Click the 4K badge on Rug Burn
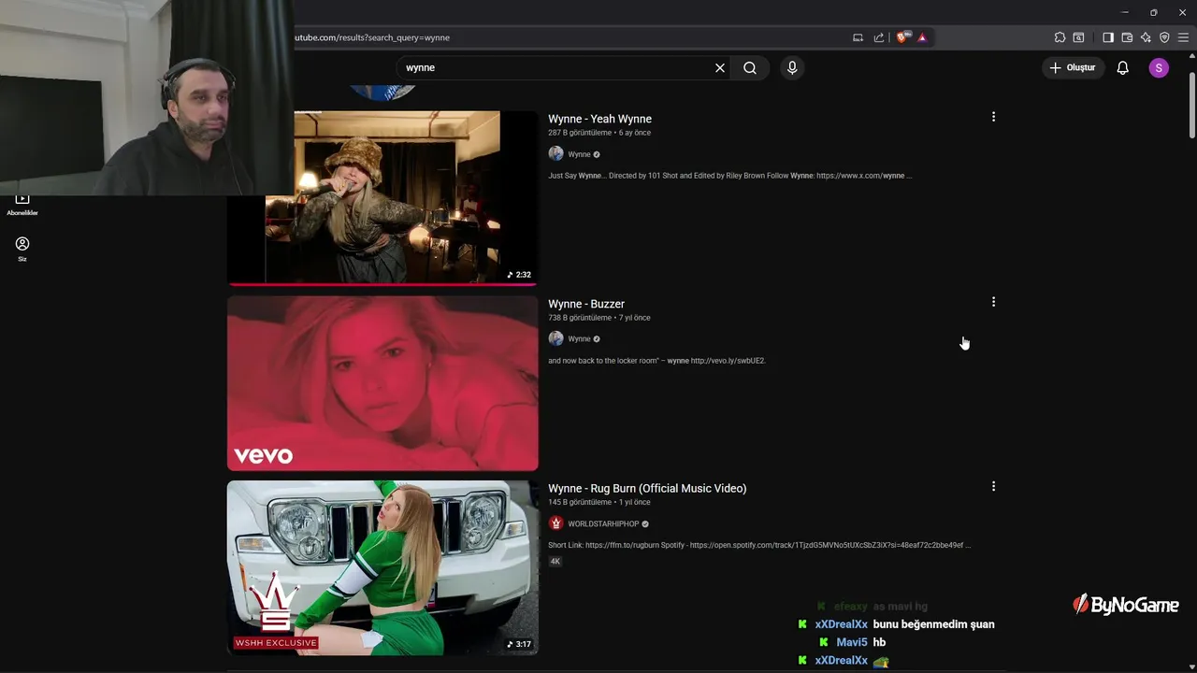The width and height of the screenshot is (1197, 673). [x=555, y=561]
